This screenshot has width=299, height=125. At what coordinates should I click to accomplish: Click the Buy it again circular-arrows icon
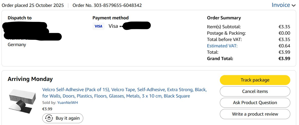click(49, 118)
